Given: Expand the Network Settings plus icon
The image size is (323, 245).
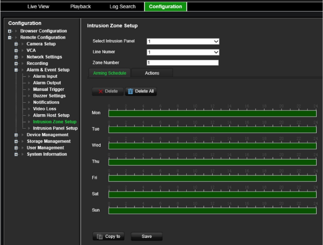Looking at the screenshot, I should (x=16, y=57).
